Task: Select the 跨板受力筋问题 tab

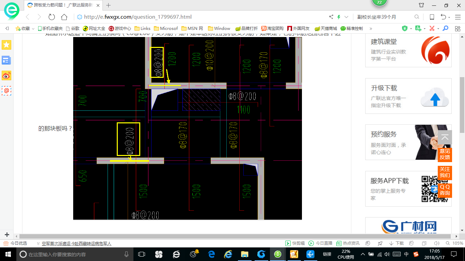Action: (63, 5)
